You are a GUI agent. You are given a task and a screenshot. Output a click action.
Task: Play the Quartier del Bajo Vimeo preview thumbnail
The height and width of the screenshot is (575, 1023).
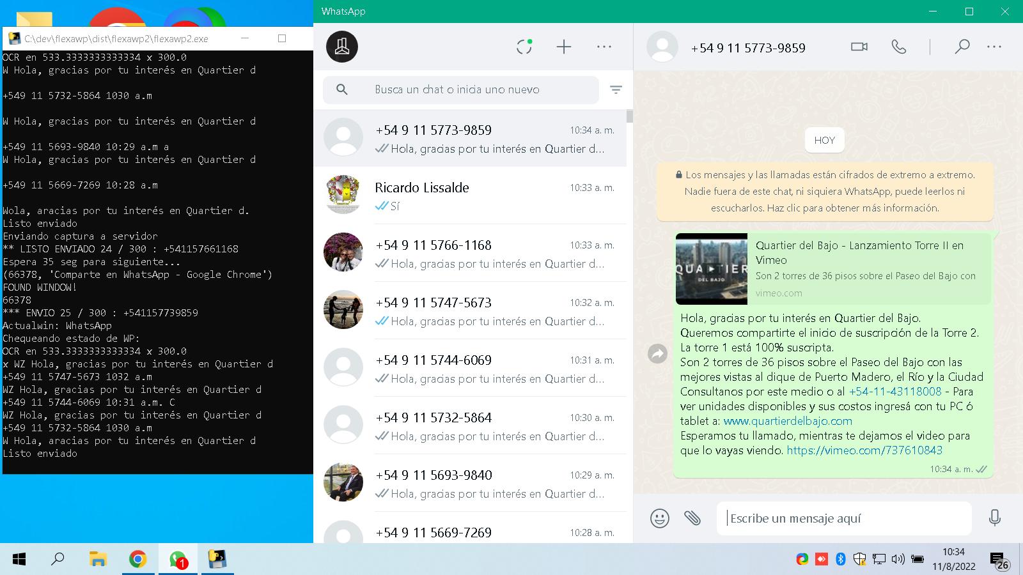point(712,268)
